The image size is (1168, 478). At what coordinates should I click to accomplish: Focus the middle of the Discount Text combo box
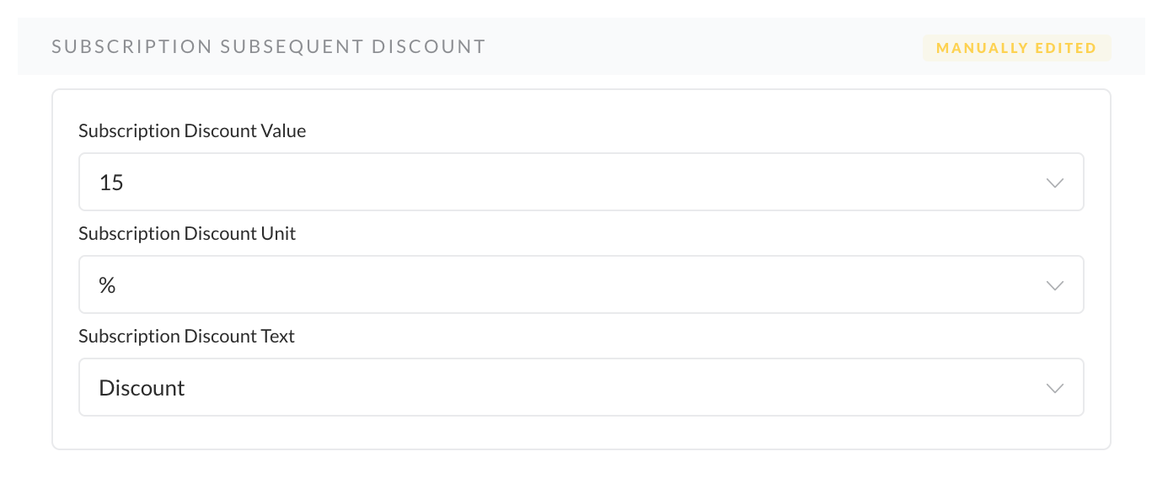581,388
